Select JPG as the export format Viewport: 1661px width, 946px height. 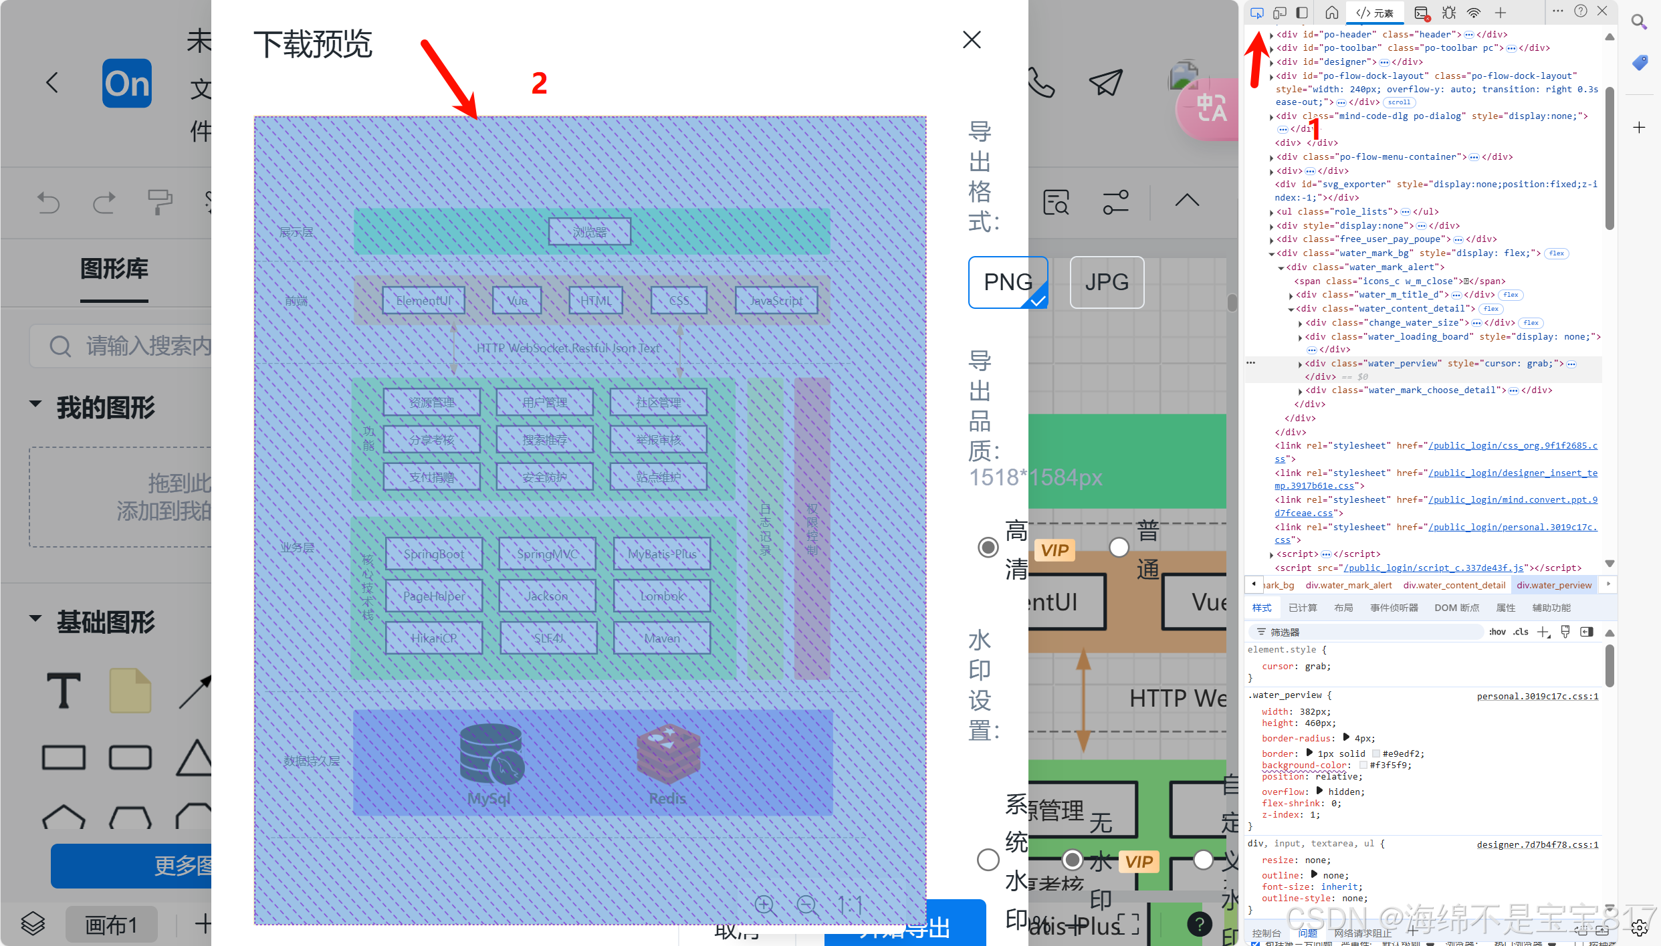pos(1107,282)
